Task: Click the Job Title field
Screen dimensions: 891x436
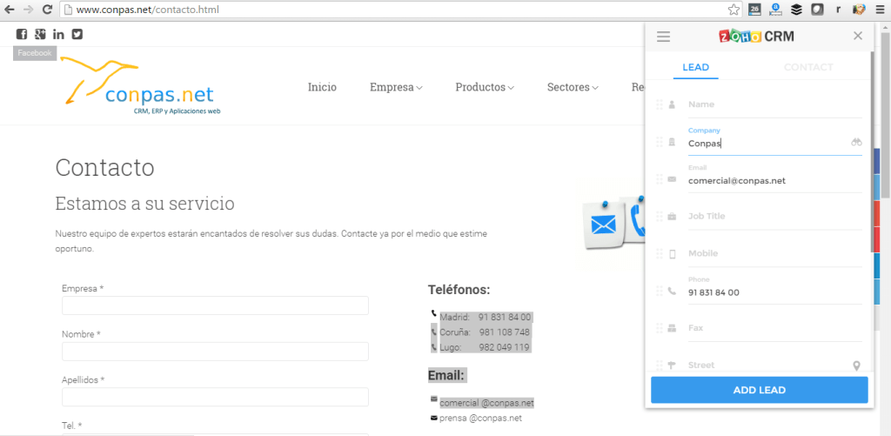Action: 774,217
